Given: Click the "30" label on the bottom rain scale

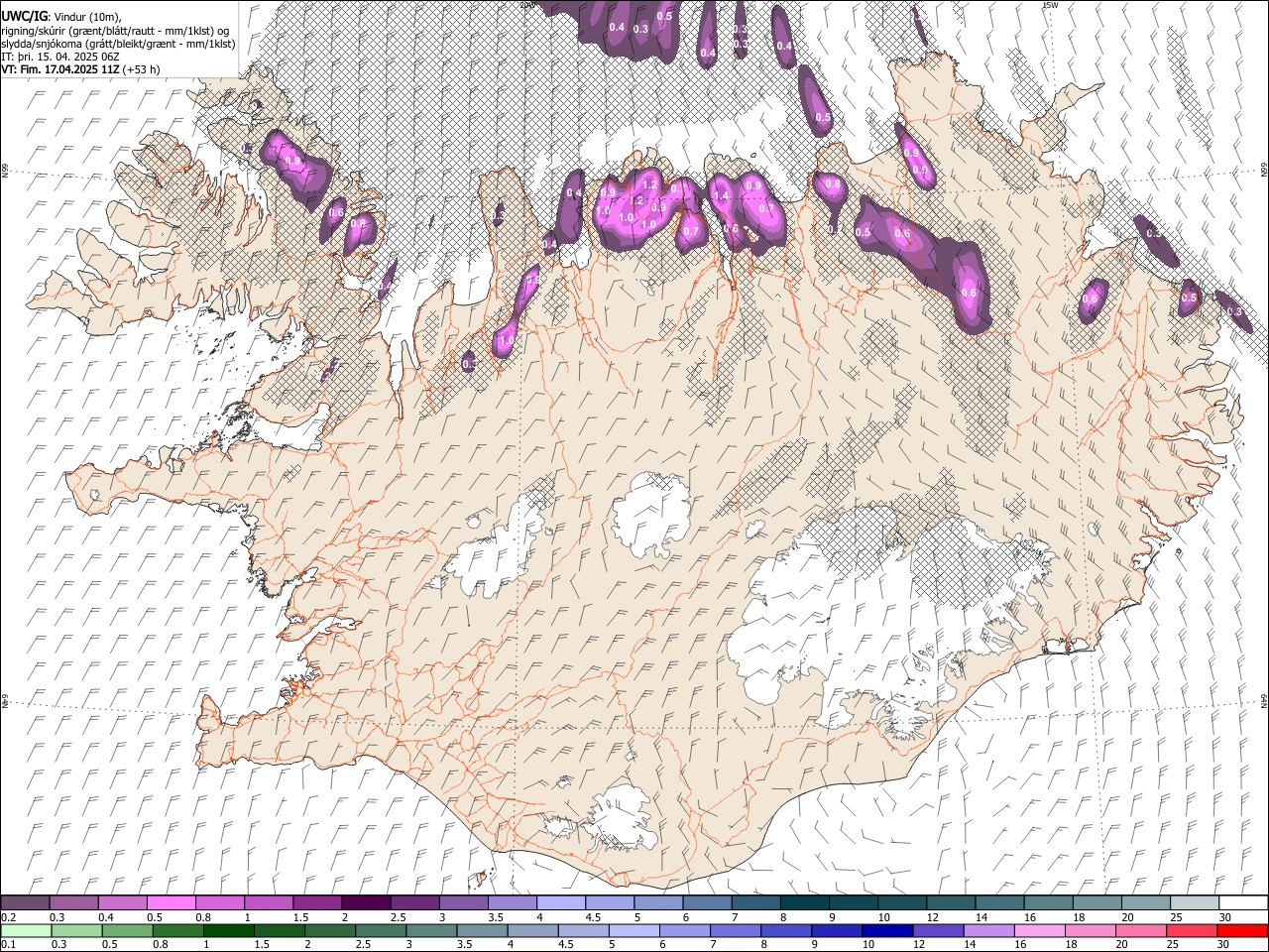Looking at the screenshot, I should 1225,945.
